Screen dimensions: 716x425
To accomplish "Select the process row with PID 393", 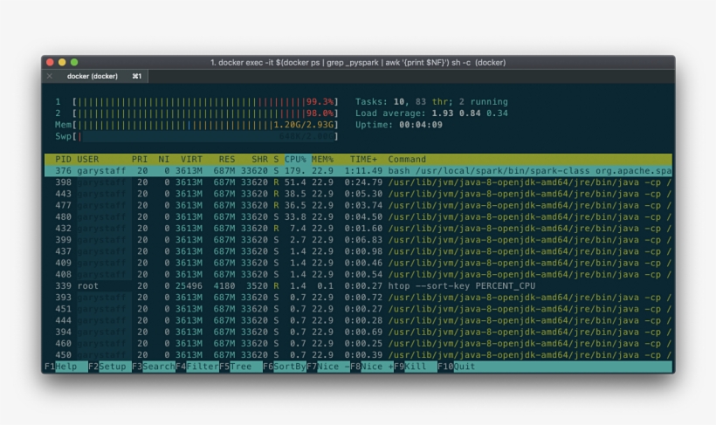I will click(359, 298).
